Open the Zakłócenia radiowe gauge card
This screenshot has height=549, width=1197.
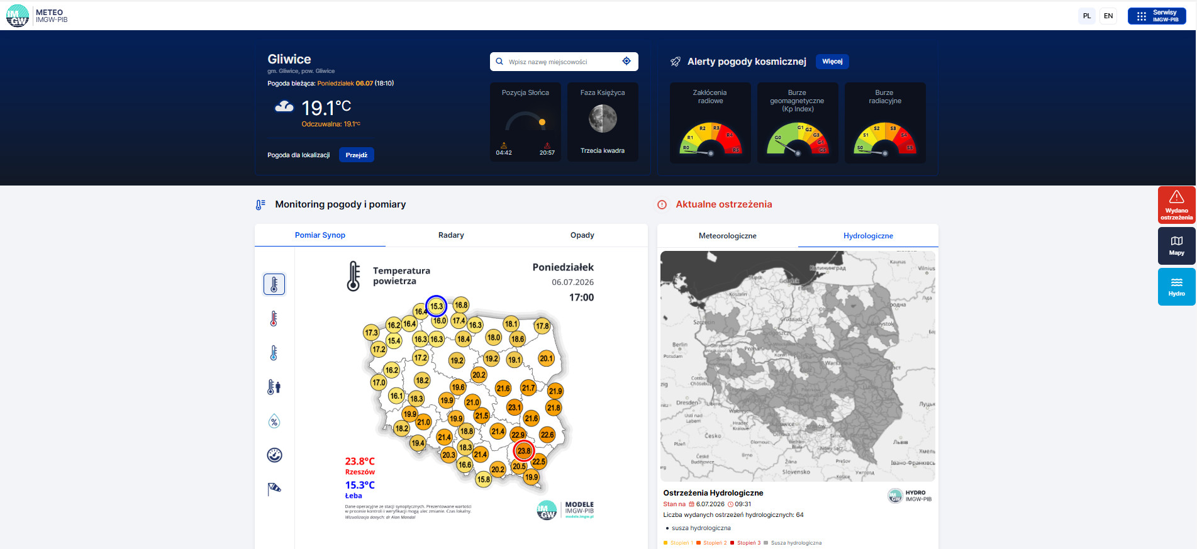pos(710,123)
